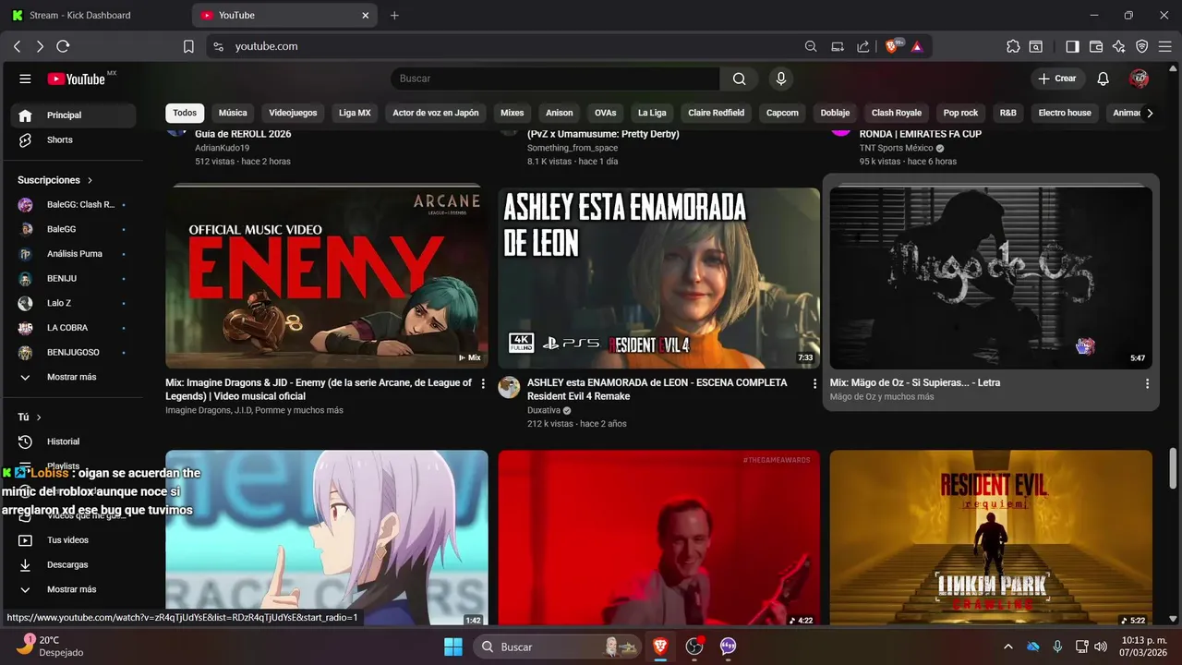
Task: Select the Videojuegos filter chip
Action: click(293, 113)
